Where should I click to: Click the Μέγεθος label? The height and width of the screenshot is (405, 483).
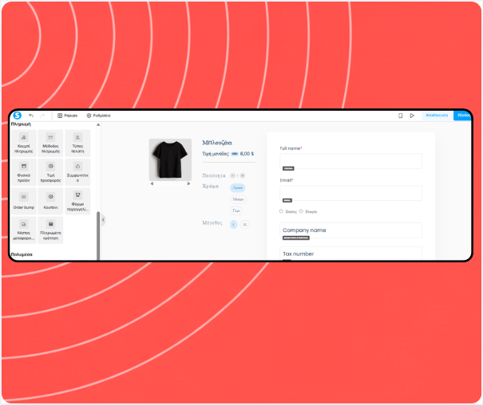click(x=212, y=223)
